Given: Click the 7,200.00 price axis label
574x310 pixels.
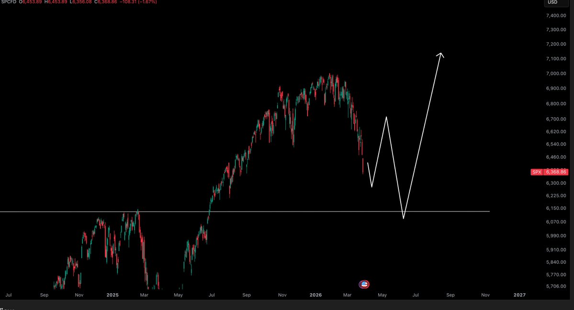Looking at the screenshot, I should click(556, 44).
